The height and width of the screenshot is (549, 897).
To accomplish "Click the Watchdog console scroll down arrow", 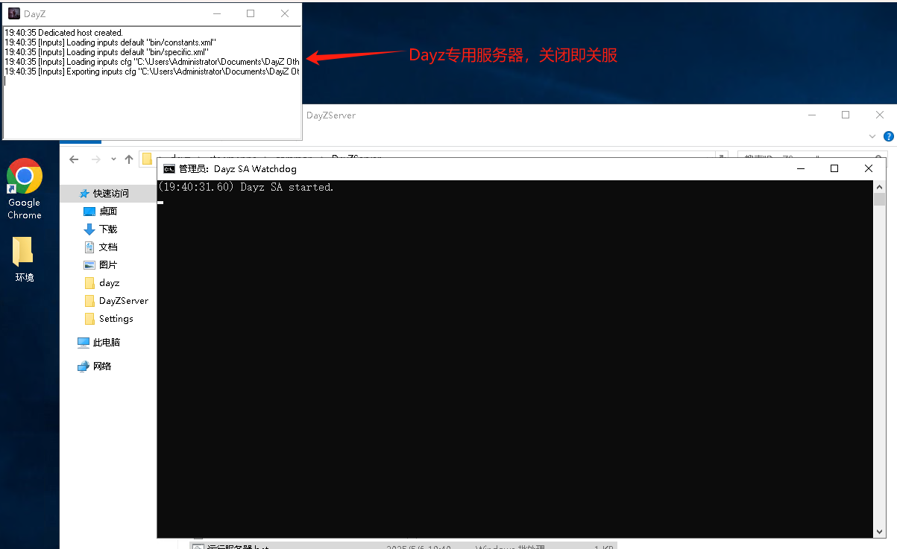I will (880, 532).
